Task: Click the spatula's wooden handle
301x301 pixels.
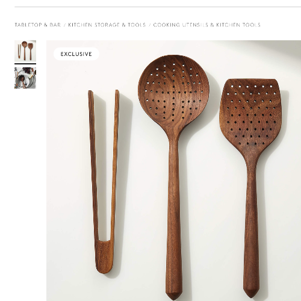Action: coord(251,221)
